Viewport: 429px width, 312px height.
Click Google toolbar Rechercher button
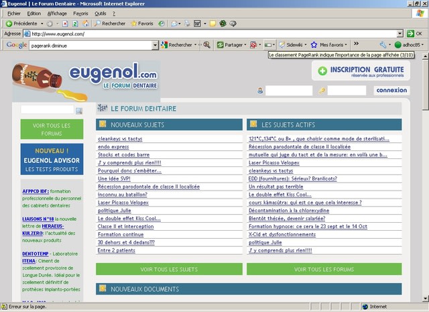tap(176, 45)
